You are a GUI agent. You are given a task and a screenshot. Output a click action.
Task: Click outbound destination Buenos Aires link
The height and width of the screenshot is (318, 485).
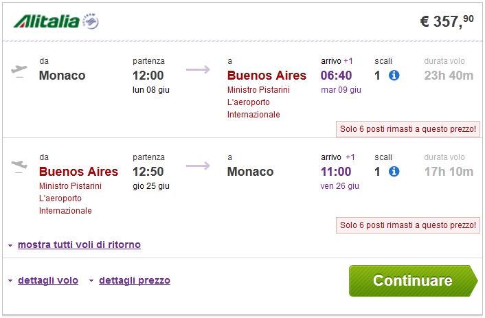[267, 76]
